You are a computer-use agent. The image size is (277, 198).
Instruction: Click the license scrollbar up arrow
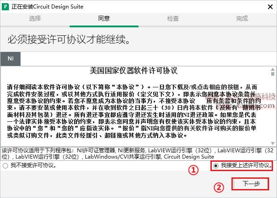[273, 69]
